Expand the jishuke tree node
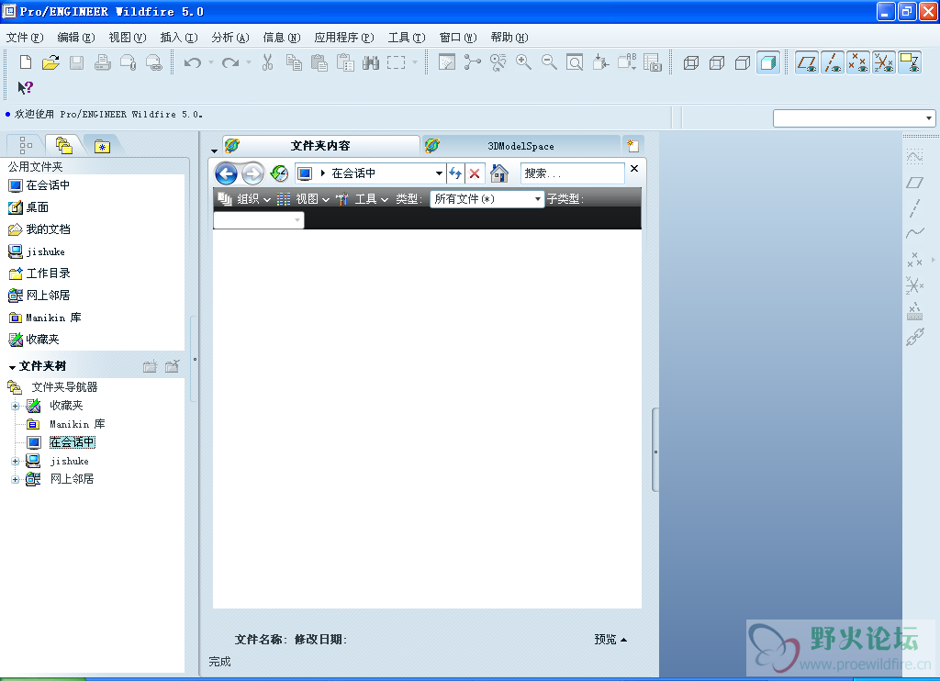Screen dimensions: 940x681 pyautogui.click(x=15, y=461)
